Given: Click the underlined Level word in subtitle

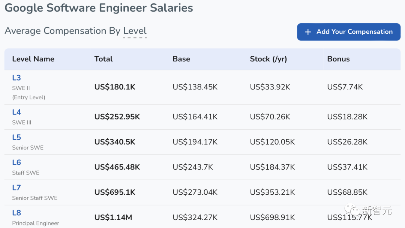Looking at the screenshot, I should tap(135, 31).
